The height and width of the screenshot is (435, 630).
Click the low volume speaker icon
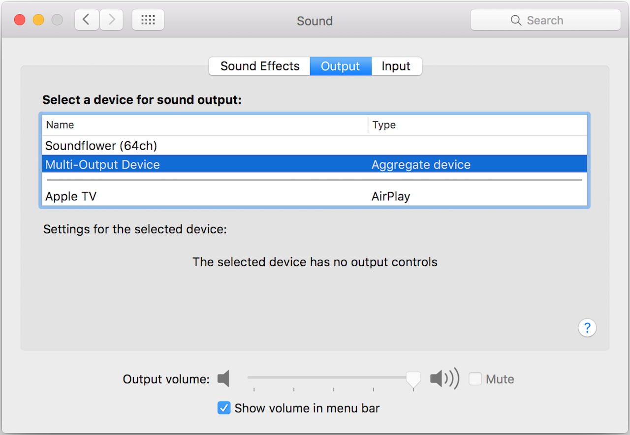click(x=224, y=379)
